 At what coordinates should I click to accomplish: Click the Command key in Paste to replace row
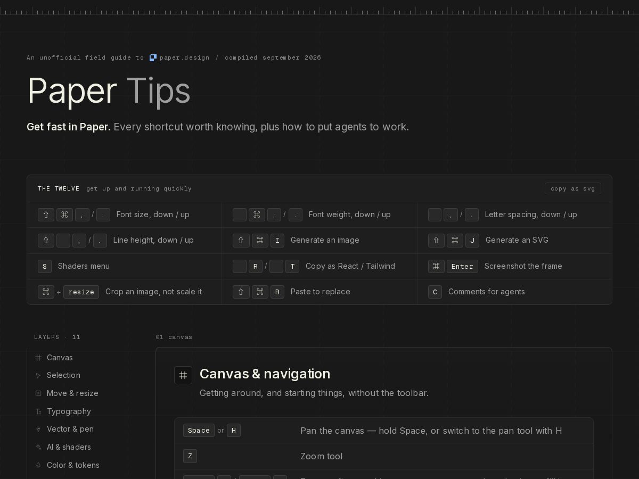click(x=260, y=292)
